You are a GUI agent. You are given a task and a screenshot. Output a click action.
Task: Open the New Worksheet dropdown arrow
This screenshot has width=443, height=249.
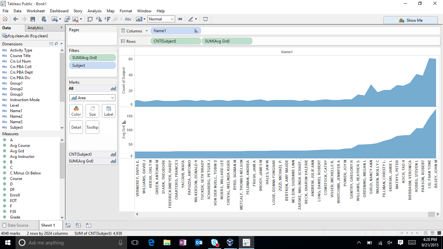click(59, 19)
